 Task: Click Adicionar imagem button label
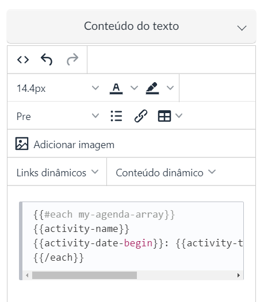coord(74,145)
